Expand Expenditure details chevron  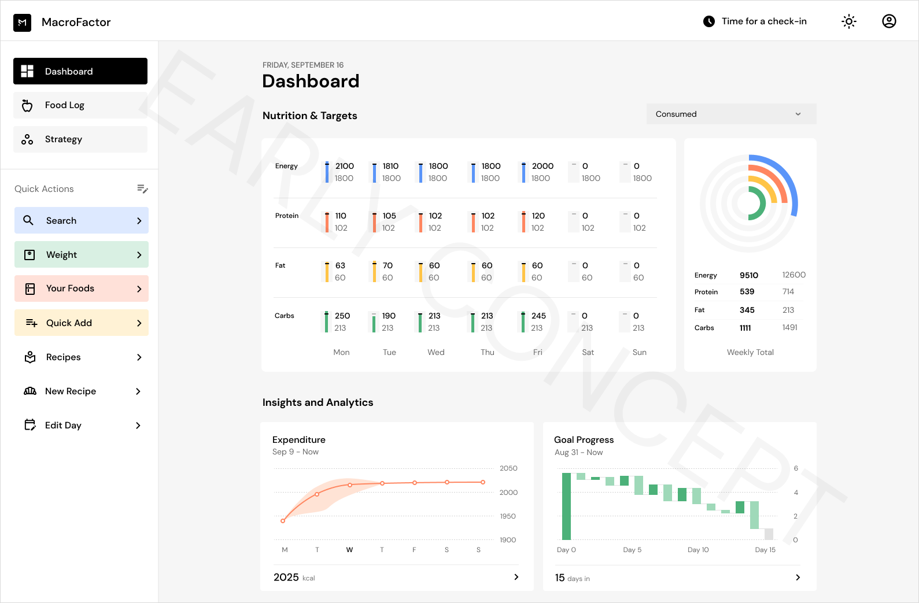(x=516, y=577)
